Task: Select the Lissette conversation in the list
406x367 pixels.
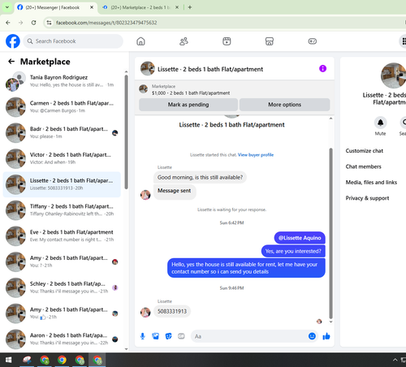Action: tap(62, 184)
